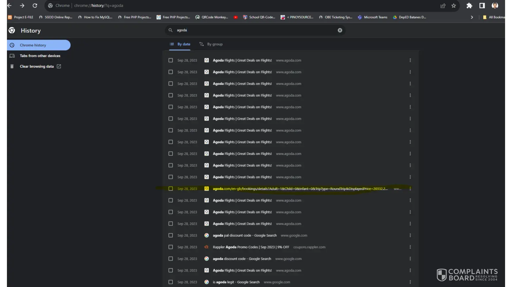Screen dimensions: 512x287
Task: Check the highlighted agoda bookings details entry
Action: (x=171, y=189)
